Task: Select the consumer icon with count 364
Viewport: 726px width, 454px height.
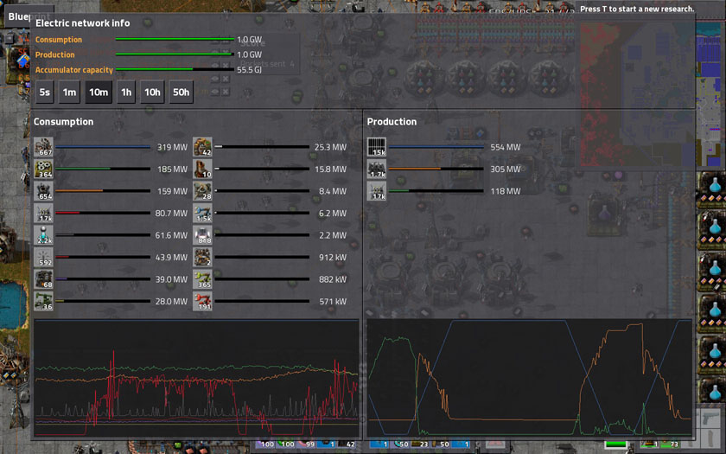Action: pos(43,169)
